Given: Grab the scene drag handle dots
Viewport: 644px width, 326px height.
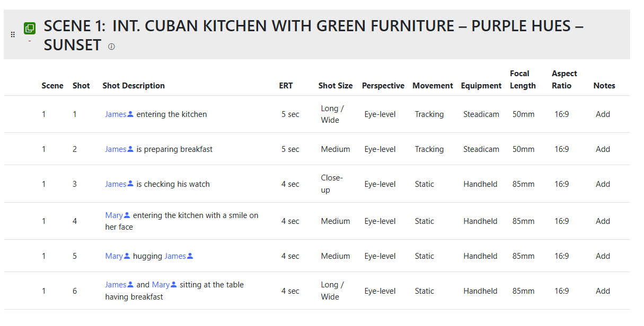Looking at the screenshot, I should (x=13, y=34).
